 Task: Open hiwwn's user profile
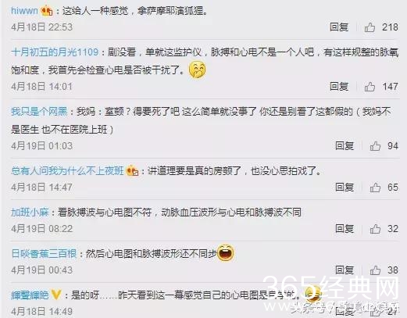coord(24,11)
